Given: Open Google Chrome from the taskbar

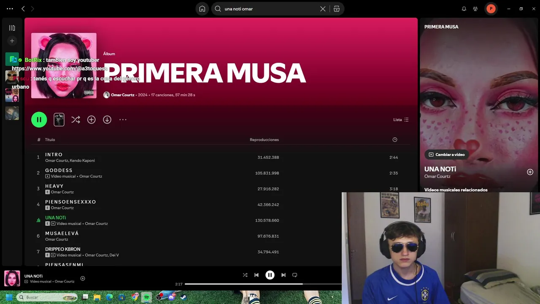Looking at the screenshot, I should tap(134, 297).
